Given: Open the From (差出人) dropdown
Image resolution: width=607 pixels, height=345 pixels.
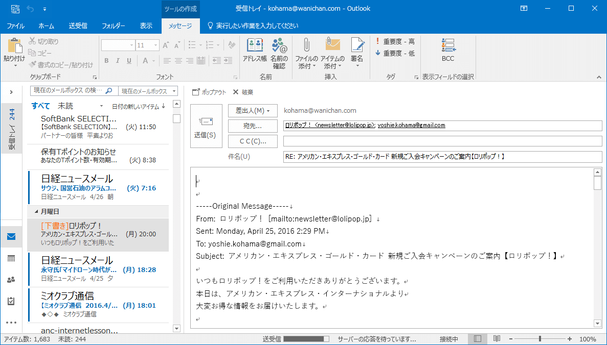Looking at the screenshot, I should tap(253, 111).
